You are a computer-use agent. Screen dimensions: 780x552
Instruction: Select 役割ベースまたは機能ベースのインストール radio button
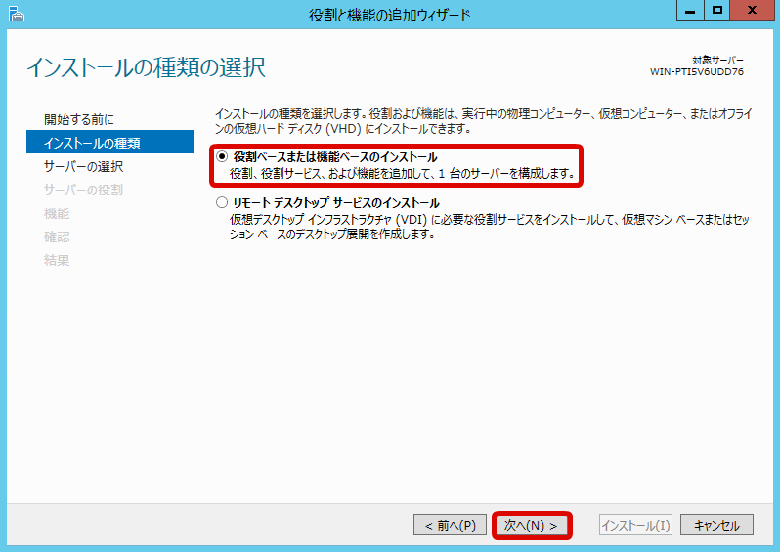click(x=222, y=157)
